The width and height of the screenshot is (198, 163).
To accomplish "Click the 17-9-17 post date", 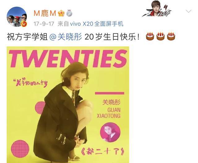I will [44, 24].
